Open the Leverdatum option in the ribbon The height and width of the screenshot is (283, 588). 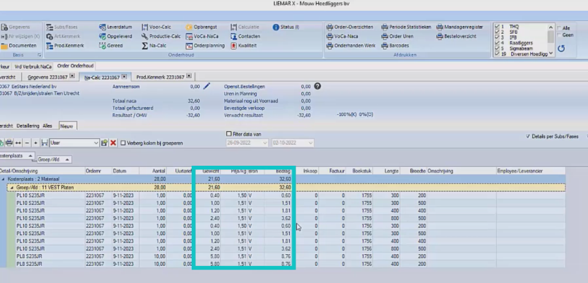point(115,27)
